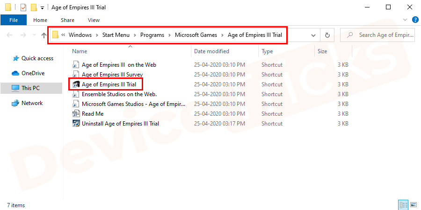Image resolution: width=421 pixels, height=210 pixels.
Task: Expand the arrow after Microsoft Games in the path
Action: pos(222,35)
